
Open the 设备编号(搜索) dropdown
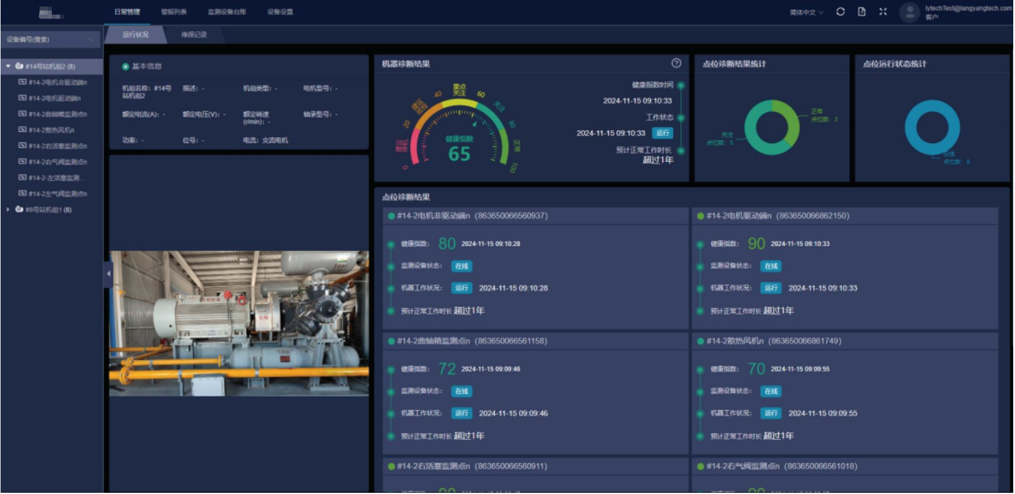[x=51, y=40]
